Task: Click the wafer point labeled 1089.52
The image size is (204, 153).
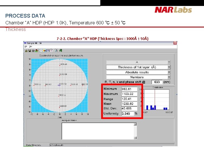Action: (x=59, y=107)
